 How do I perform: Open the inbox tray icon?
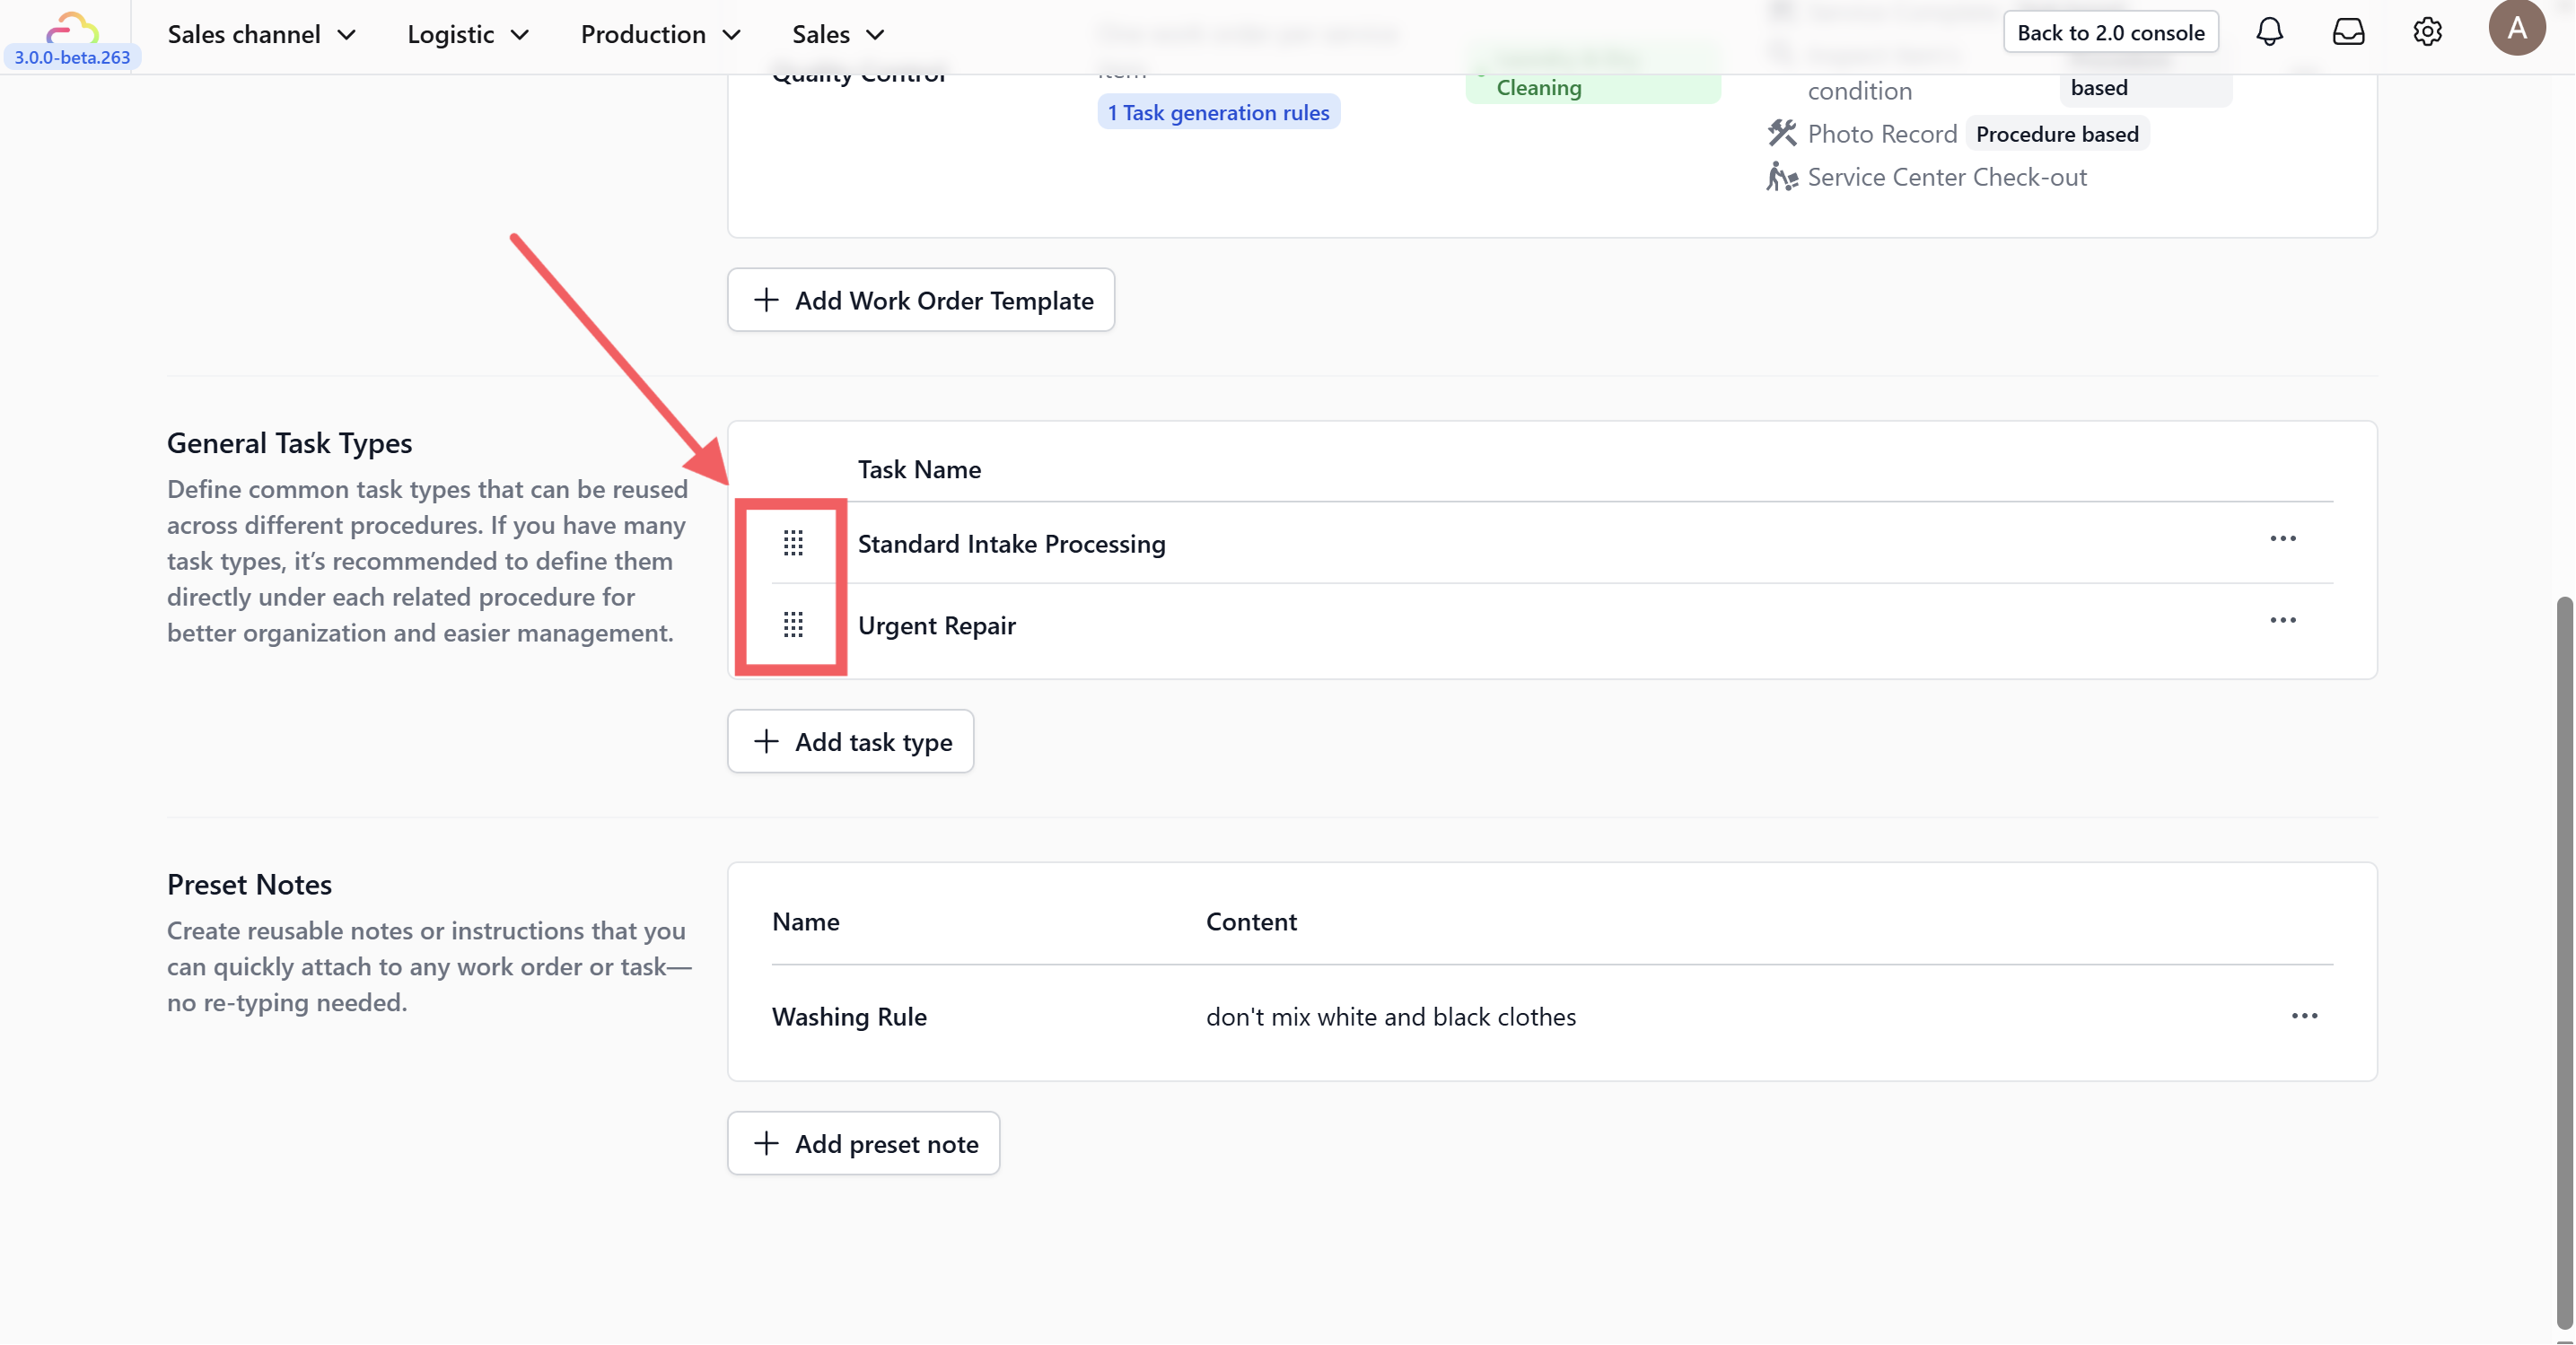(x=2348, y=32)
